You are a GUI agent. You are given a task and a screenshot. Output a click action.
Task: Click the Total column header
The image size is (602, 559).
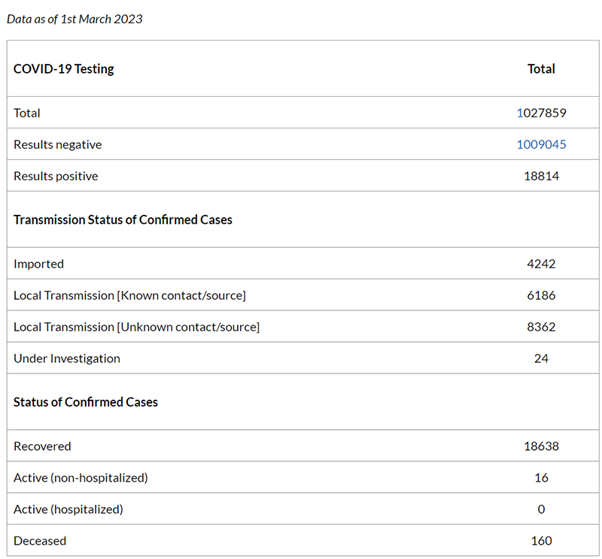(541, 68)
